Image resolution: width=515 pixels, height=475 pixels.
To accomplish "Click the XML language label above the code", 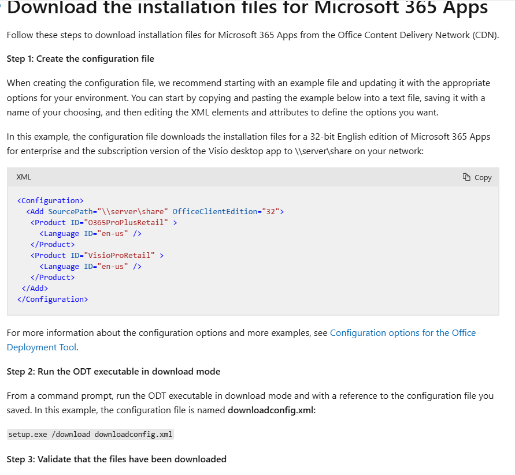I will tap(24, 177).
